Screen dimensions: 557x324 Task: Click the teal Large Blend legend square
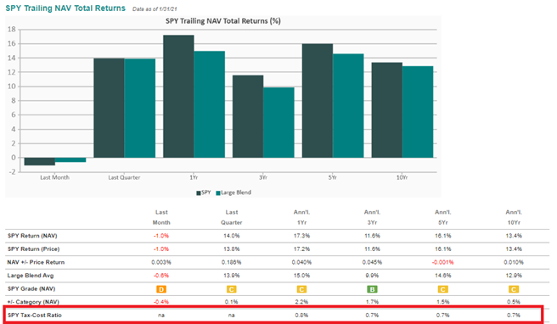click(x=218, y=193)
